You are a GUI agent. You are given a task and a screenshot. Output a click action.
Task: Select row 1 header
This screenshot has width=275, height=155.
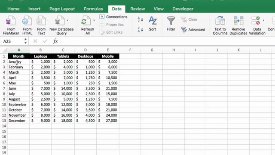[x=4, y=56]
